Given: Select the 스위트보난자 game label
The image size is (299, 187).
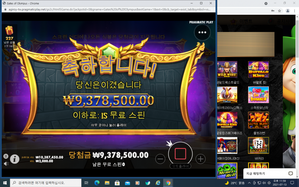Looking at the screenshot, I should [259, 108].
